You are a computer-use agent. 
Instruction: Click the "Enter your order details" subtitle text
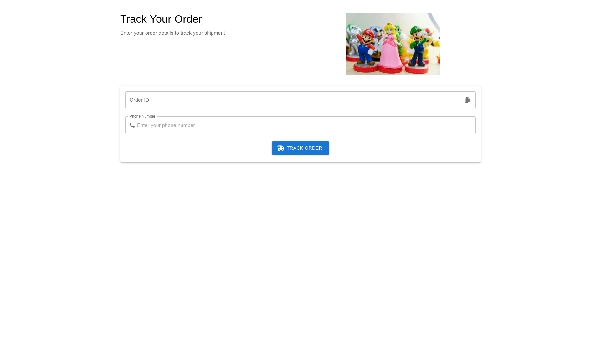(173, 33)
